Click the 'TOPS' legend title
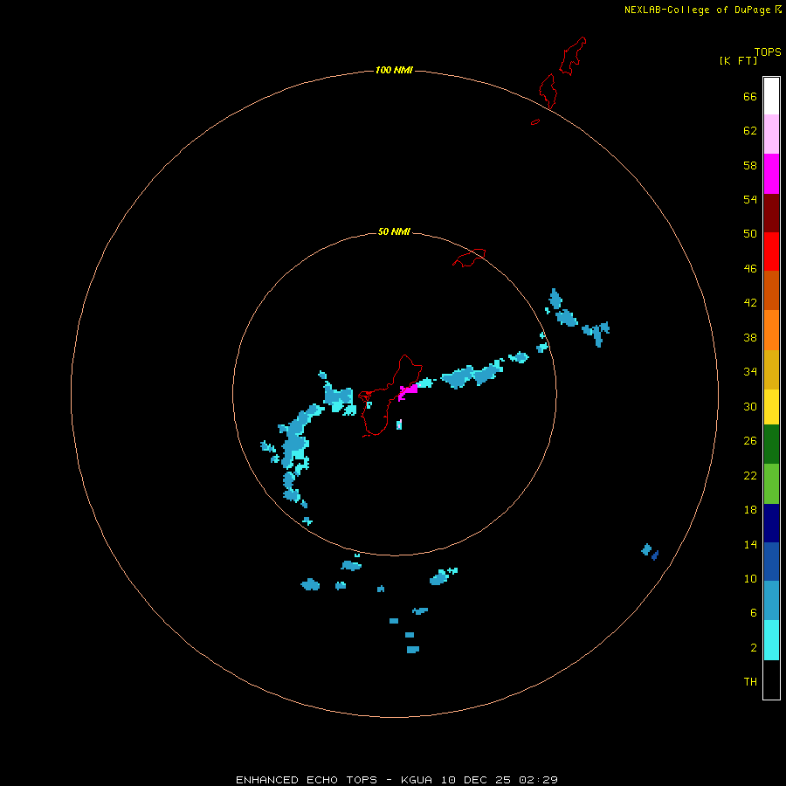Image resolution: width=786 pixels, height=786 pixels. click(x=768, y=52)
